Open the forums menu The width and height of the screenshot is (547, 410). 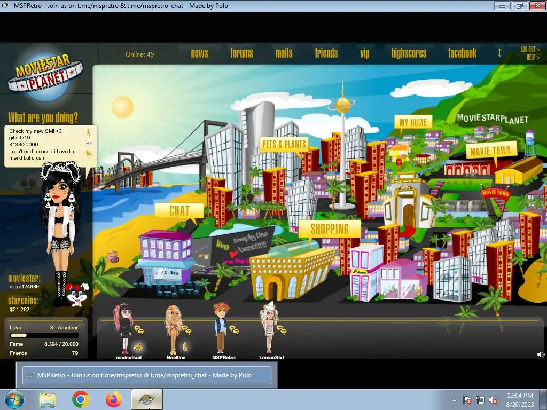[x=241, y=53]
